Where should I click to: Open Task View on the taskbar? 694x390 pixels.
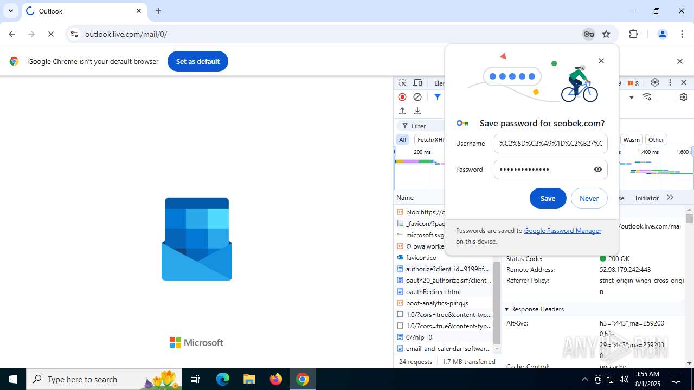pyautogui.click(x=196, y=379)
